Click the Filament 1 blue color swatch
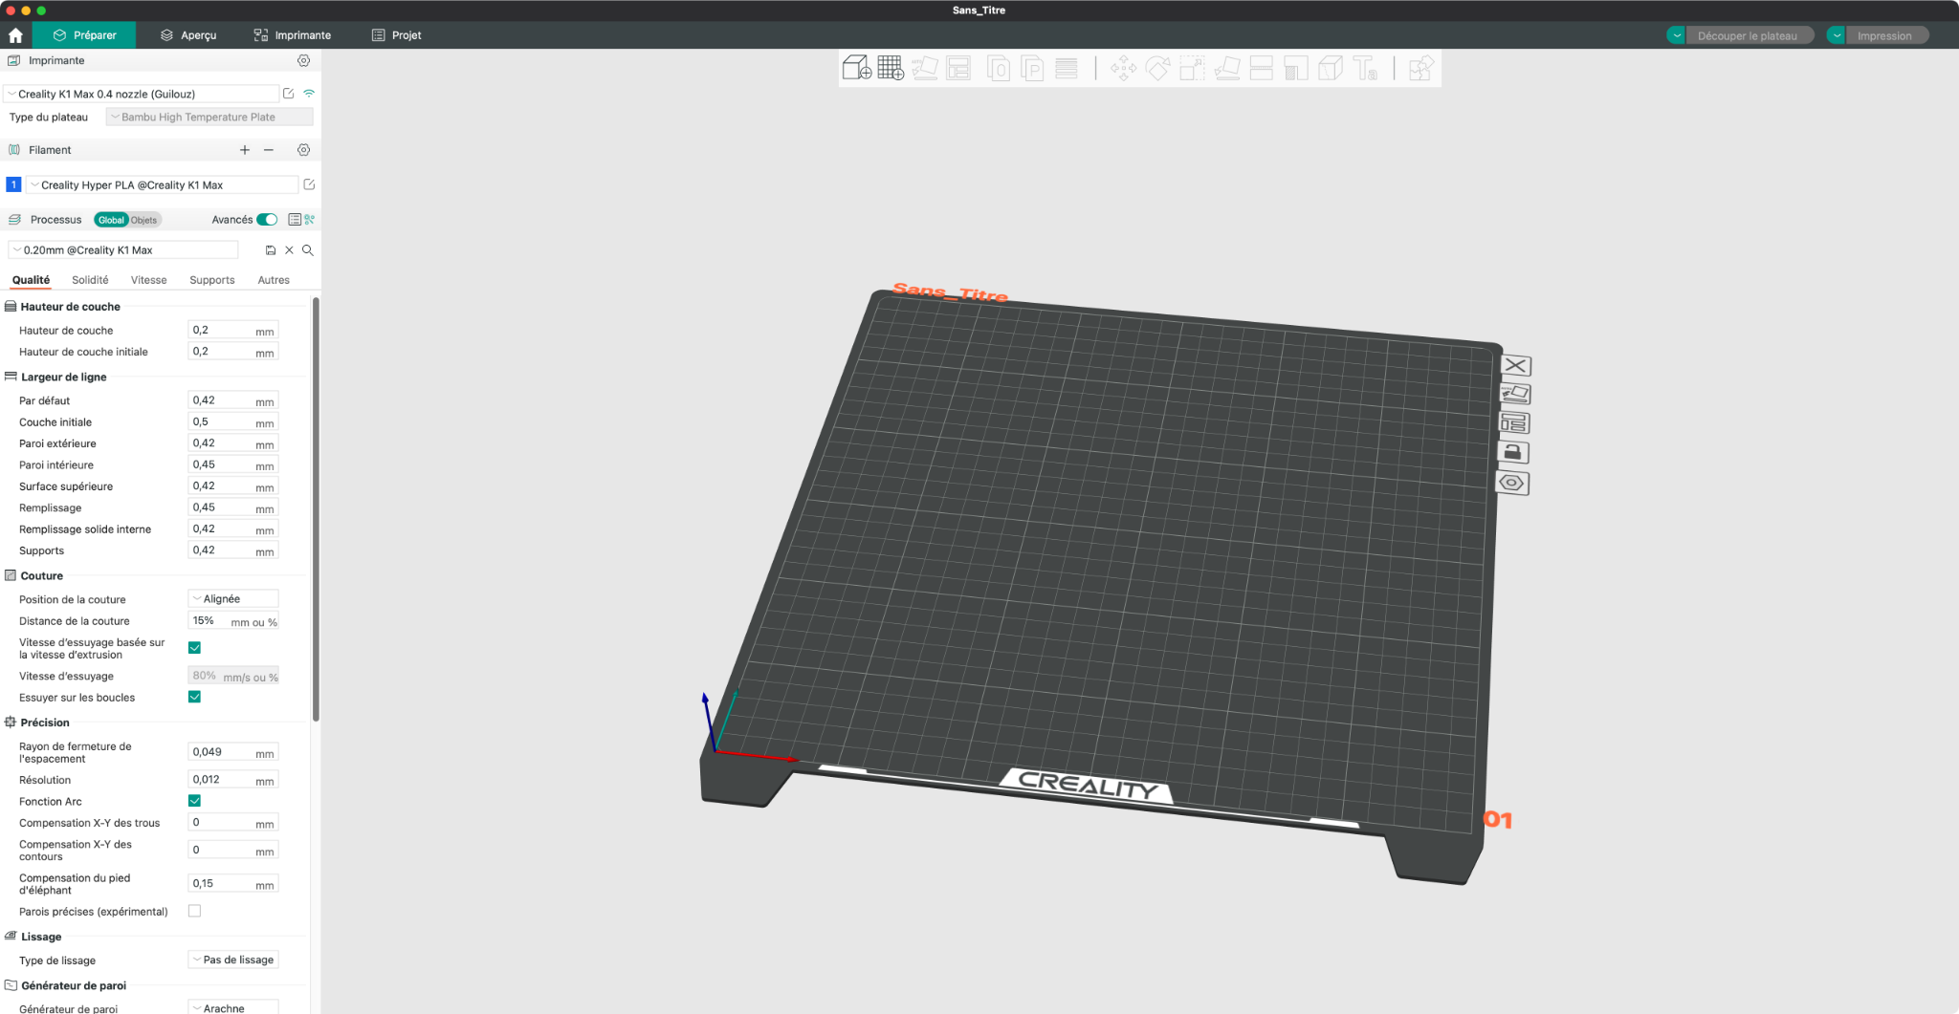The image size is (1959, 1014). 13,184
